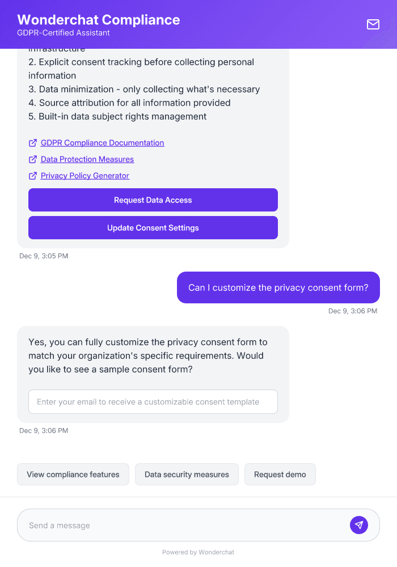This screenshot has height=567, width=397.
Task: Click the paper plane send icon
Action: tap(359, 524)
